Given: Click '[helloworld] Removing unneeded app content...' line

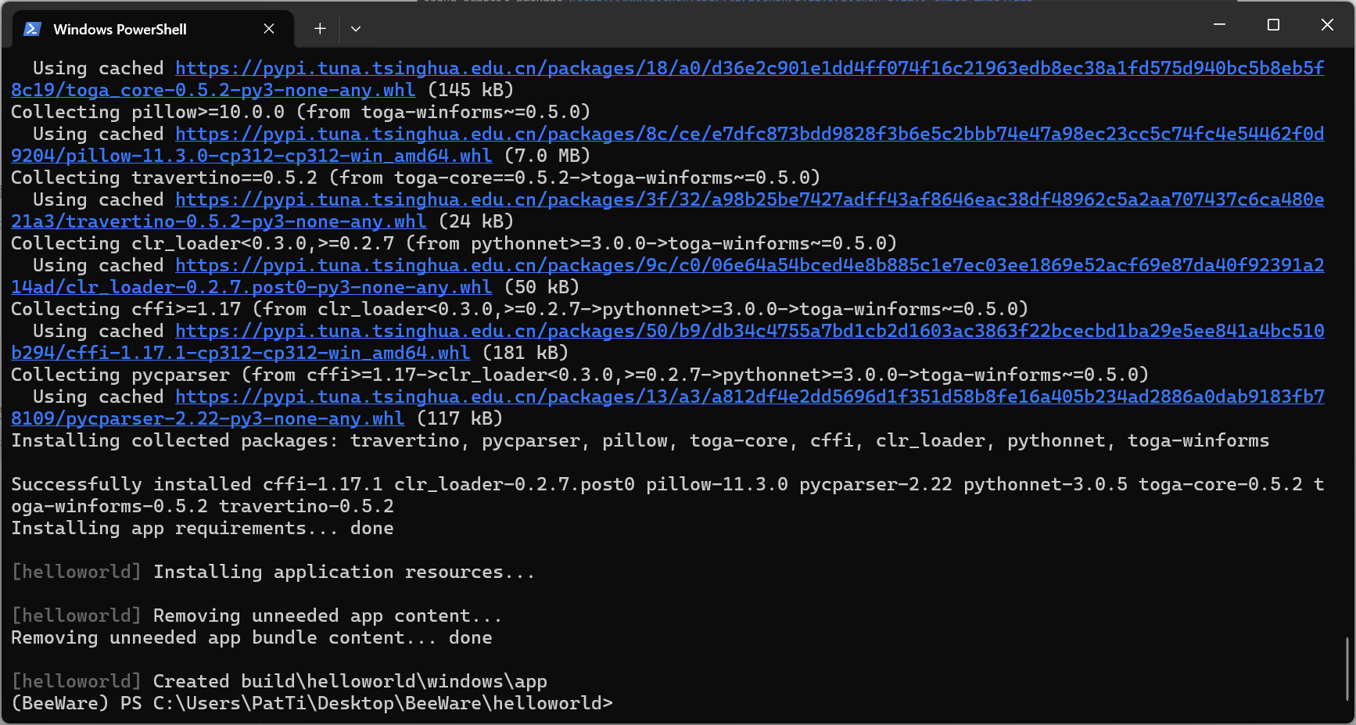Looking at the screenshot, I should pyautogui.click(x=257, y=616).
